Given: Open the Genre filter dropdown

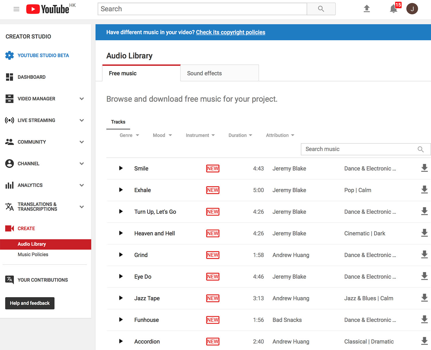Looking at the screenshot, I should click(x=129, y=135).
